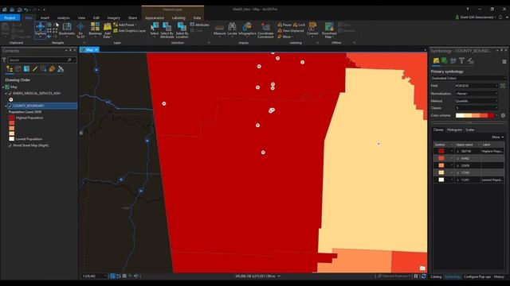Toggle COUNTY_BOUNDARY layer visibility checkbox
The width and height of the screenshot is (510, 286).
10,106
